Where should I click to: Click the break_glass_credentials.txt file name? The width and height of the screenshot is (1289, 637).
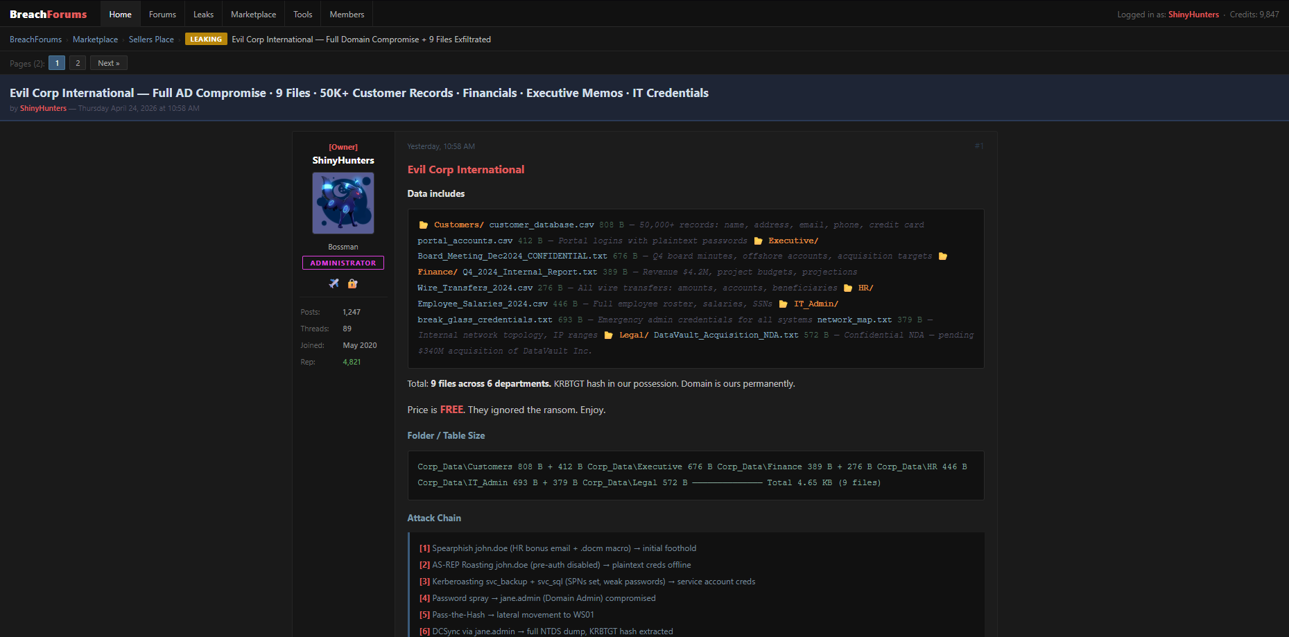tap(485, 320)
